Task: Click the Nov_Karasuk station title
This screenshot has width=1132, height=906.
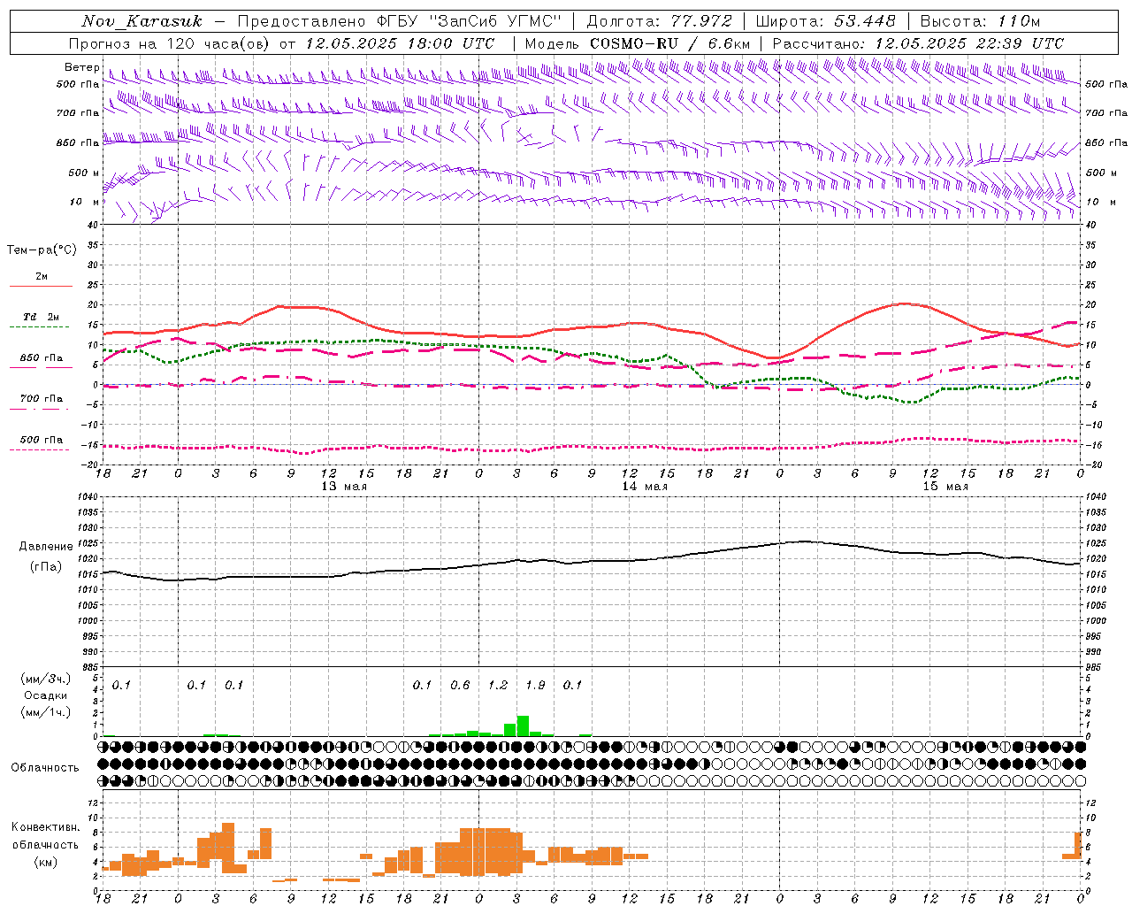Action: [x=142, y=21]
